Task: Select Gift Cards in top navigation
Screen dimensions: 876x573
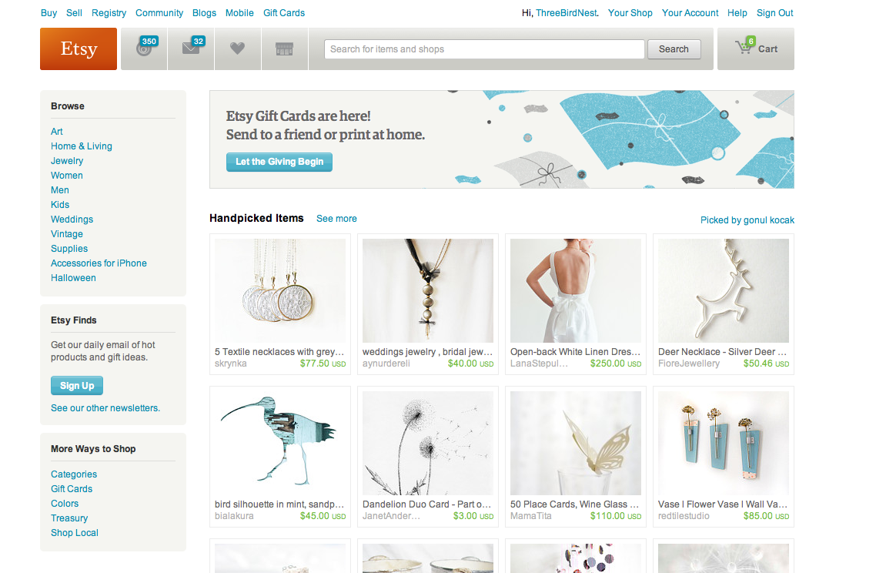Action: coord(284,13)
